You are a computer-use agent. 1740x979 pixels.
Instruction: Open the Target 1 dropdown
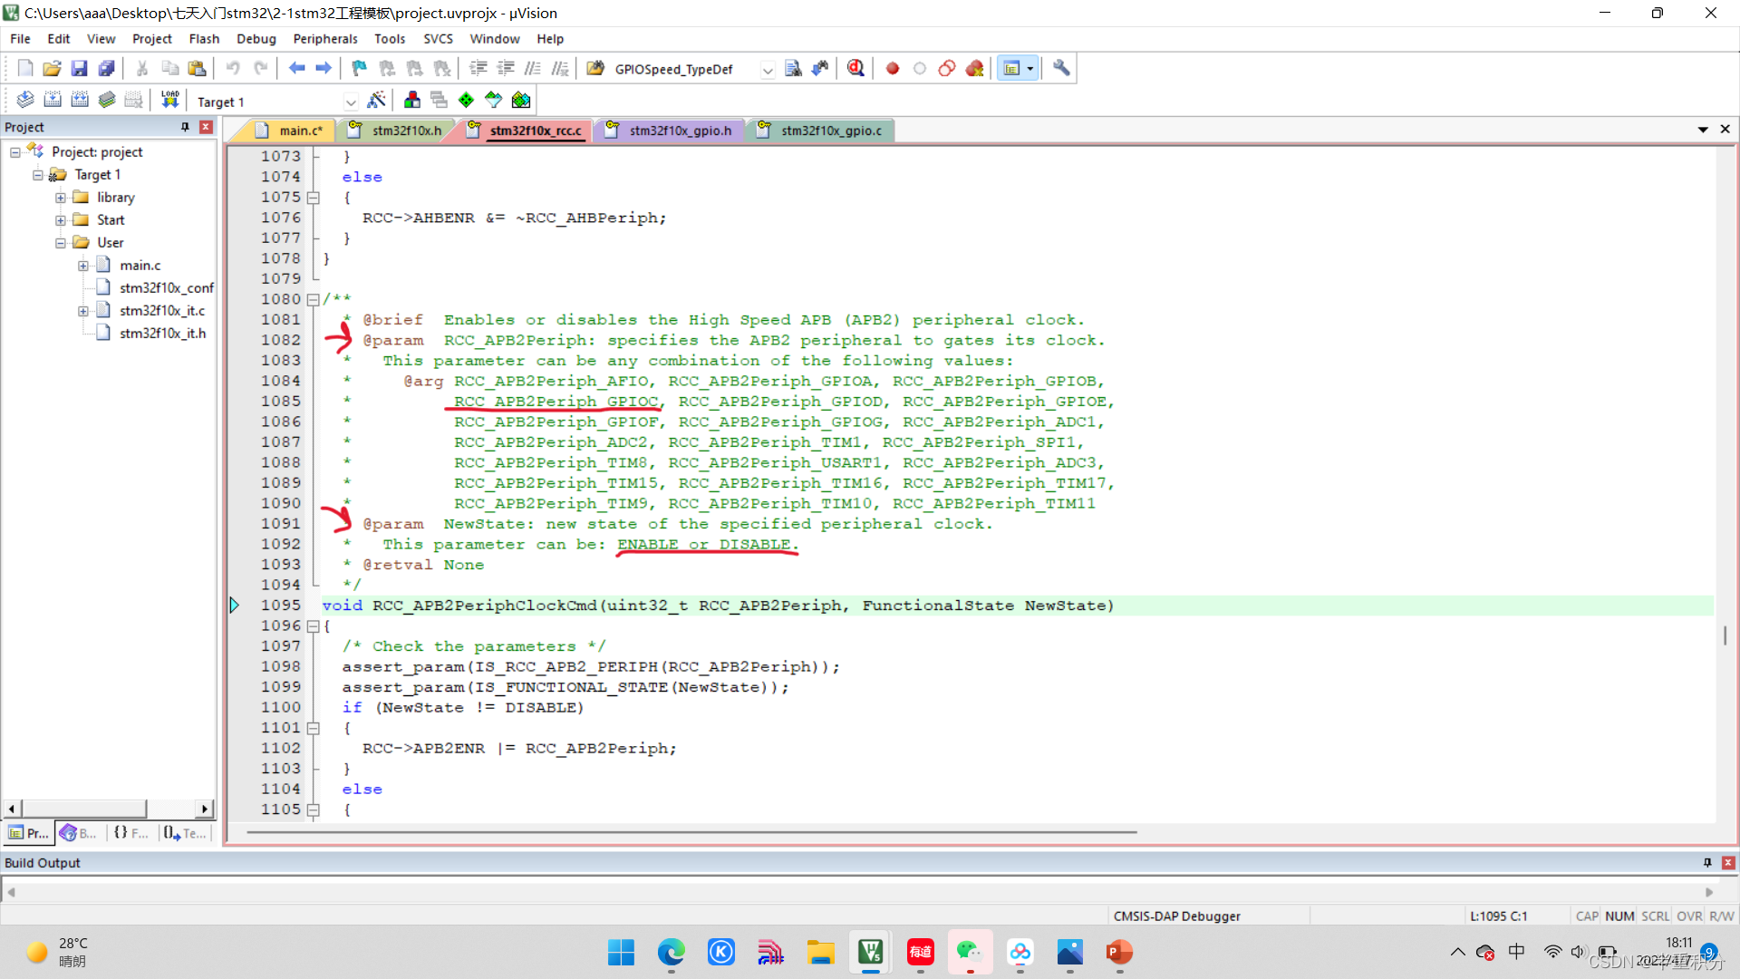[351, 102]
